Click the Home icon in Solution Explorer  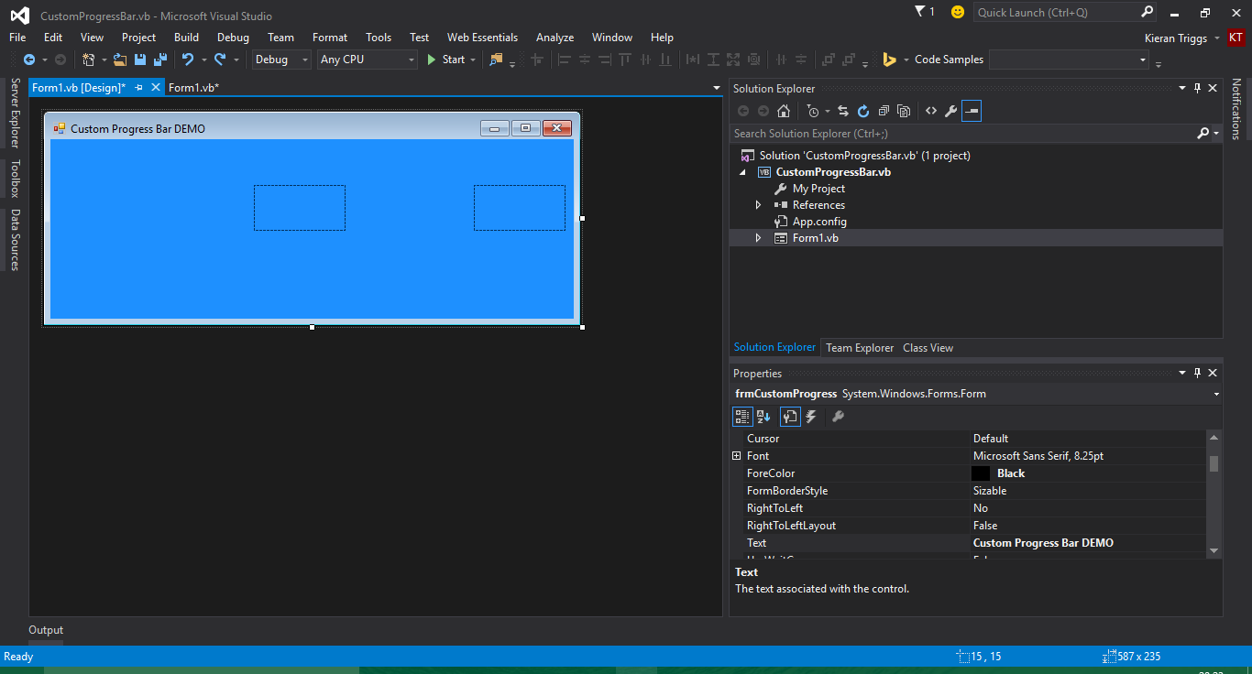[784, 111]
